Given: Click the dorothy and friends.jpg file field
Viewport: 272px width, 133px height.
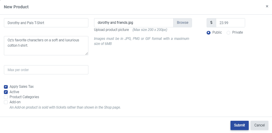Looking at the screenshot, I should tap(133, 23).
